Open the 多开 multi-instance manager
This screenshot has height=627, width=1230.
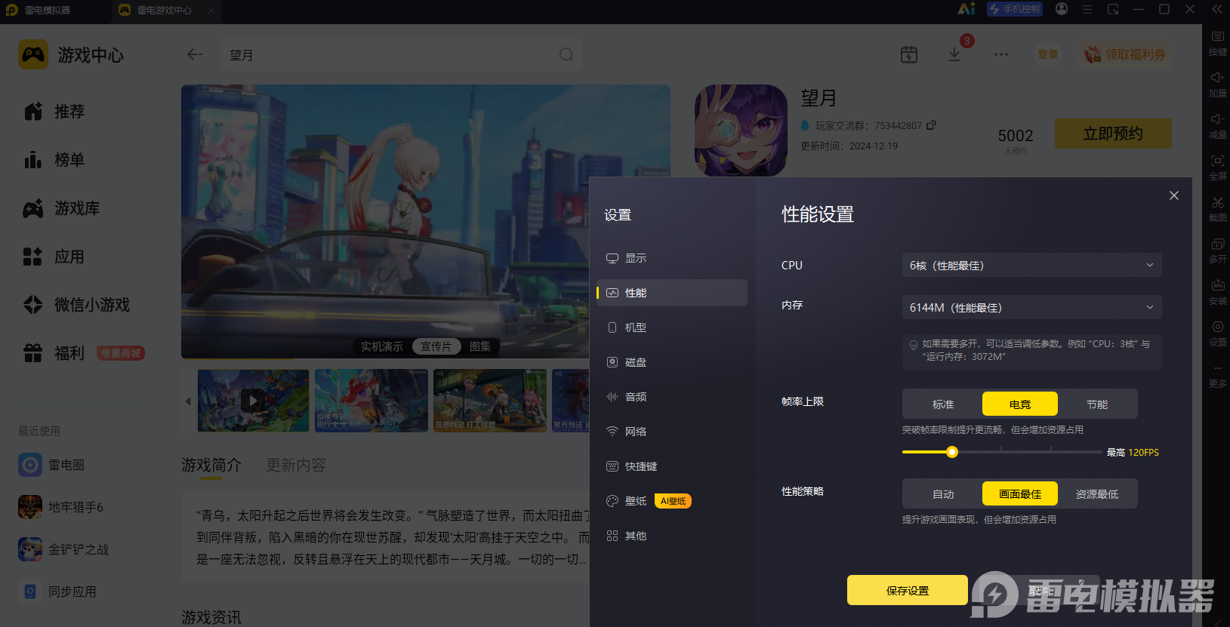pos(1217,250)
